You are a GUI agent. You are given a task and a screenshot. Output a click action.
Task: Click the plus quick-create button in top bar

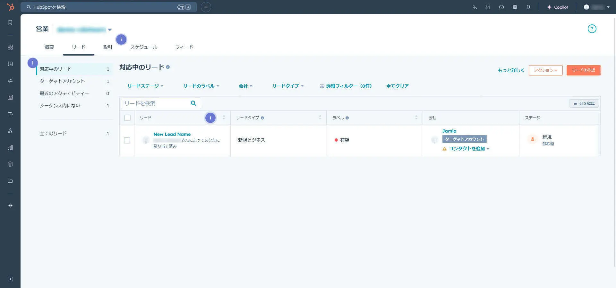click(x=206, y=7)
